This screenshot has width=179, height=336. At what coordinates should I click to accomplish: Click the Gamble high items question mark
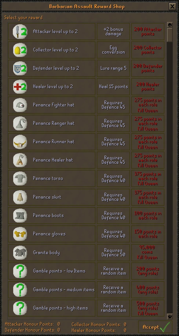tap(20, 308)
